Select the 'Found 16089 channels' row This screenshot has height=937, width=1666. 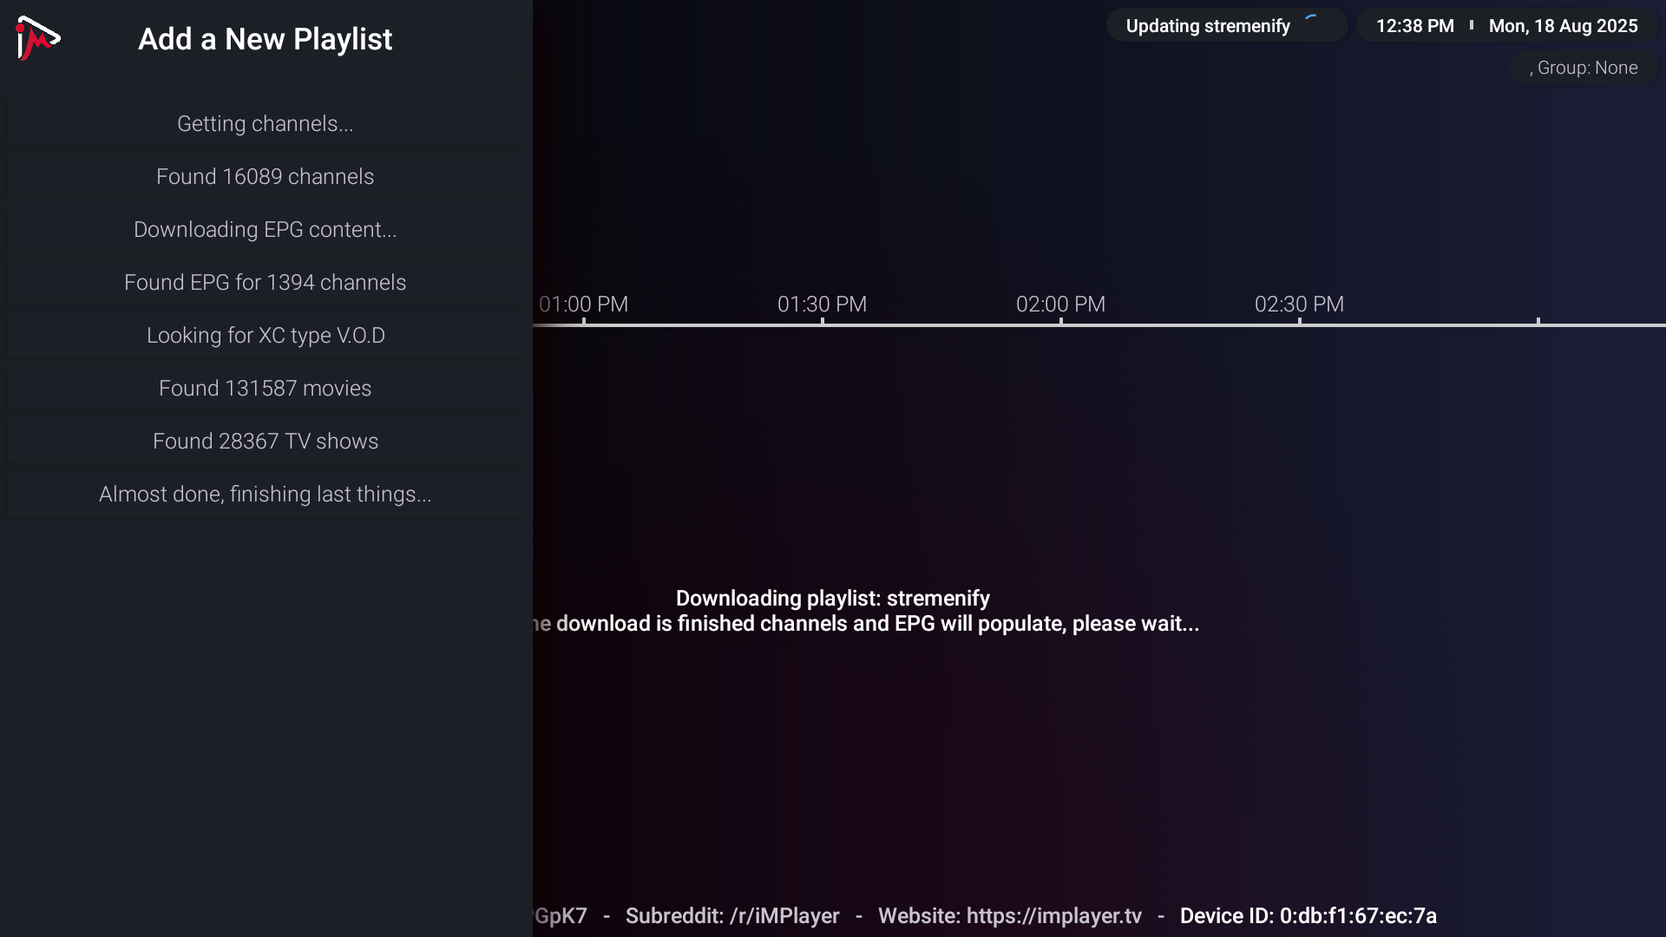(x=265, y=177)
